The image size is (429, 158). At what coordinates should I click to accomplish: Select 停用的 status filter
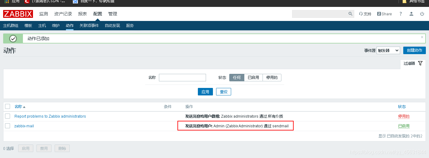[x=272, y=78]
